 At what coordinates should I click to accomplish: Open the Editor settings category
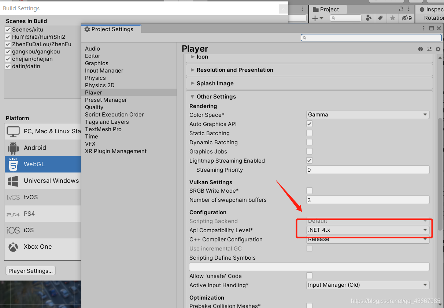click(x=129, y=56)
